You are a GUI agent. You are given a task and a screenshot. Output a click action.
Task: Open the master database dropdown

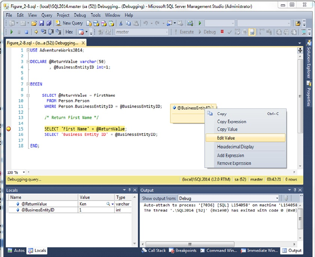click(x=167, y=32)
